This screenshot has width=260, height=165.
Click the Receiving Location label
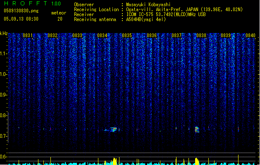pos(96,9)
